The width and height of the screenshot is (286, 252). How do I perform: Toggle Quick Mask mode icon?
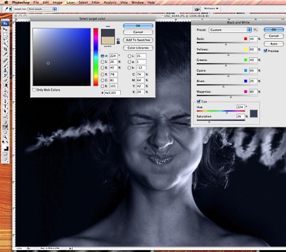point(5,154)
